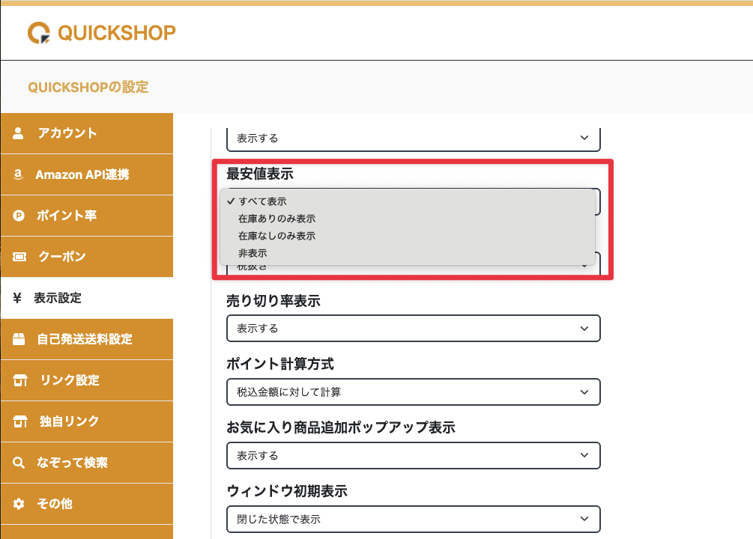Click the account person icon in sidebar
Viewport: 753px width, 539px height.
point(19,133)
